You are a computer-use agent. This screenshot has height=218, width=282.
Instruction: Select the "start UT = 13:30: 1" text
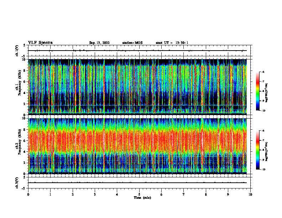pyautogui.click(x=172, y=43)
